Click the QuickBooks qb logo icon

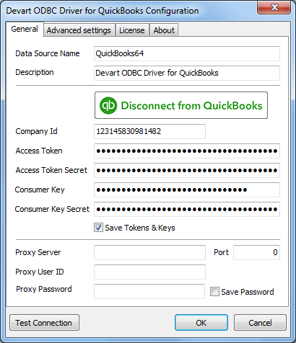coord(108,105)
